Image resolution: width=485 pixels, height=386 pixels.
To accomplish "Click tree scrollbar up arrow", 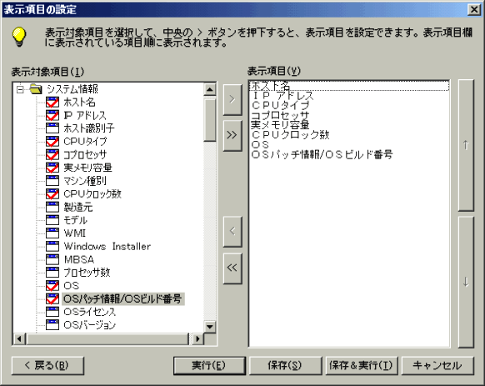I will tap(210, 89).
